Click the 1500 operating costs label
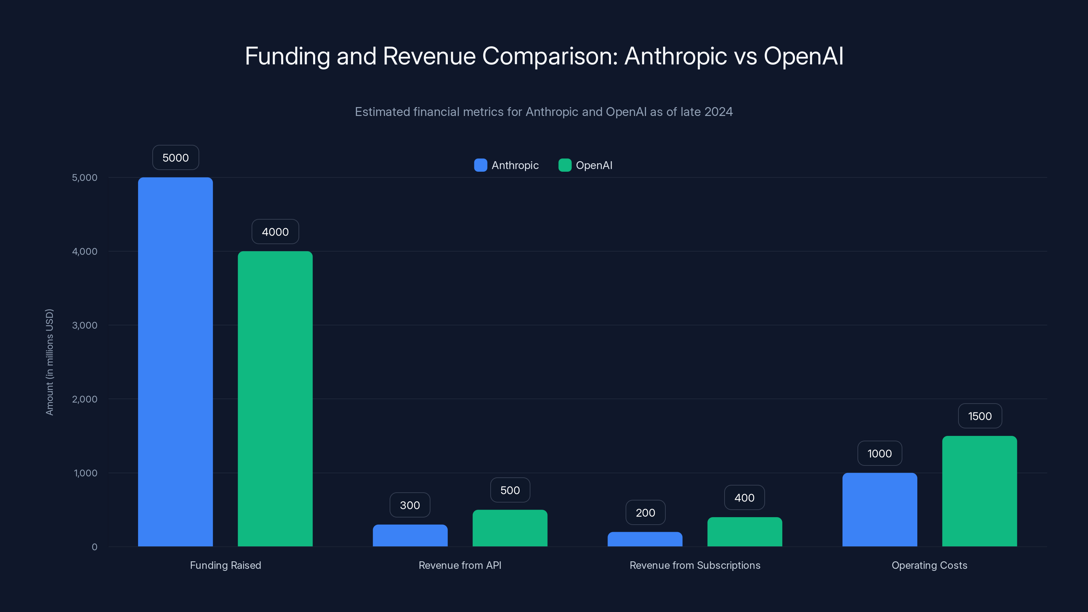Image resolution: width=1088 pixels, height=612 pixels. [x=980, y=415]
